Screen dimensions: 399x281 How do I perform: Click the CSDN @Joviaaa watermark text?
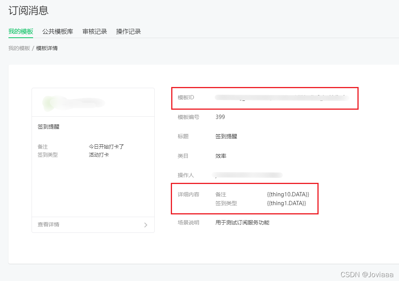(367, 274)
